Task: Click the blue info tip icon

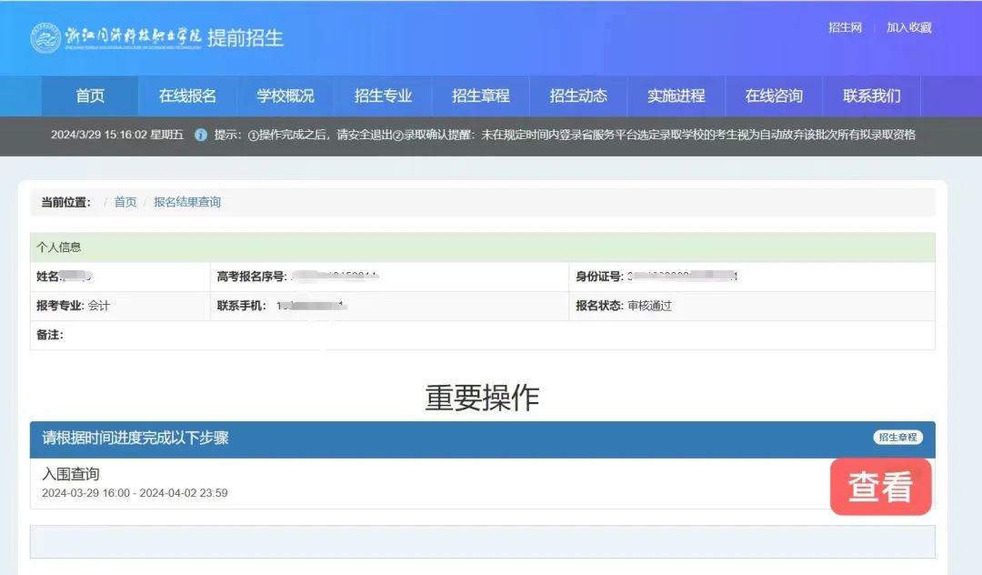Action: point(201,135)
